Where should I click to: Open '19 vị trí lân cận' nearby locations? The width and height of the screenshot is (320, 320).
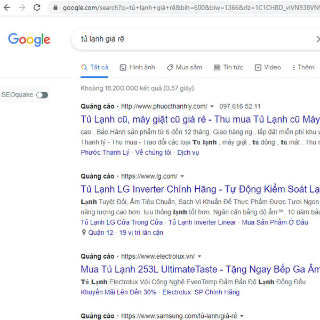(x=141, y=233)
